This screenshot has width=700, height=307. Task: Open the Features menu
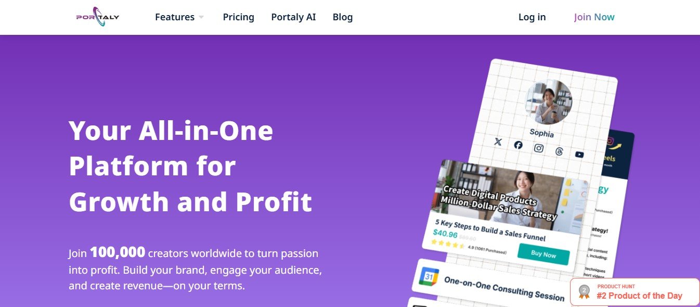(x=175, y=17)
